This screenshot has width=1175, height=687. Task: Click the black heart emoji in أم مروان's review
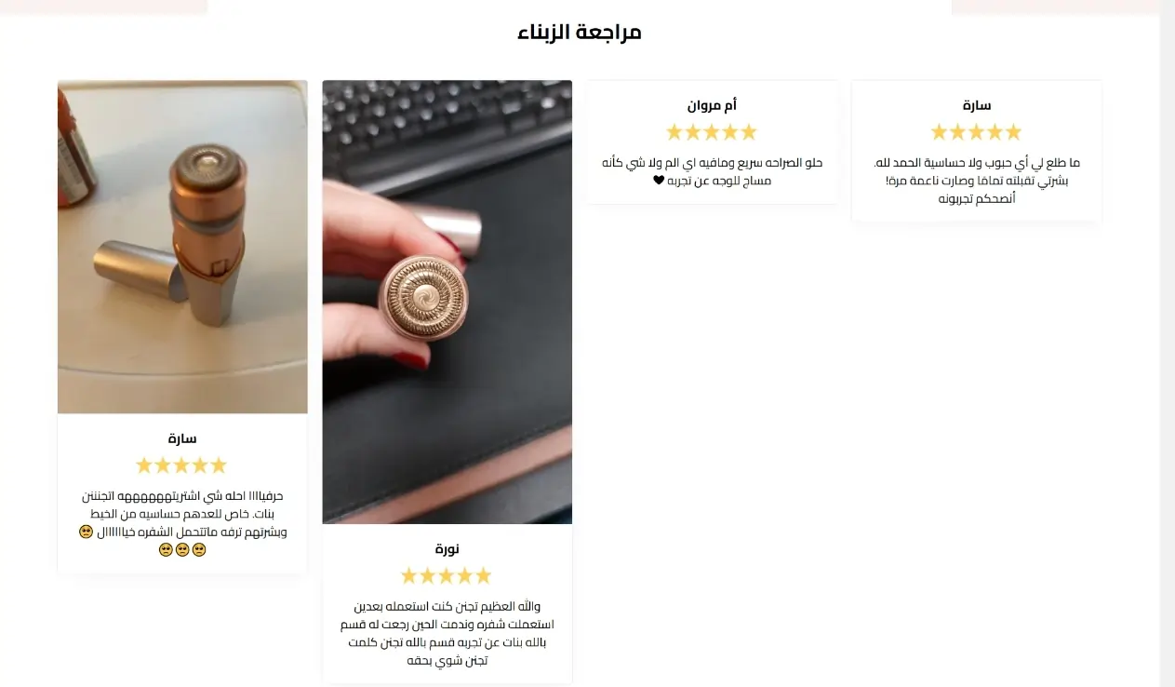point(659,181)
